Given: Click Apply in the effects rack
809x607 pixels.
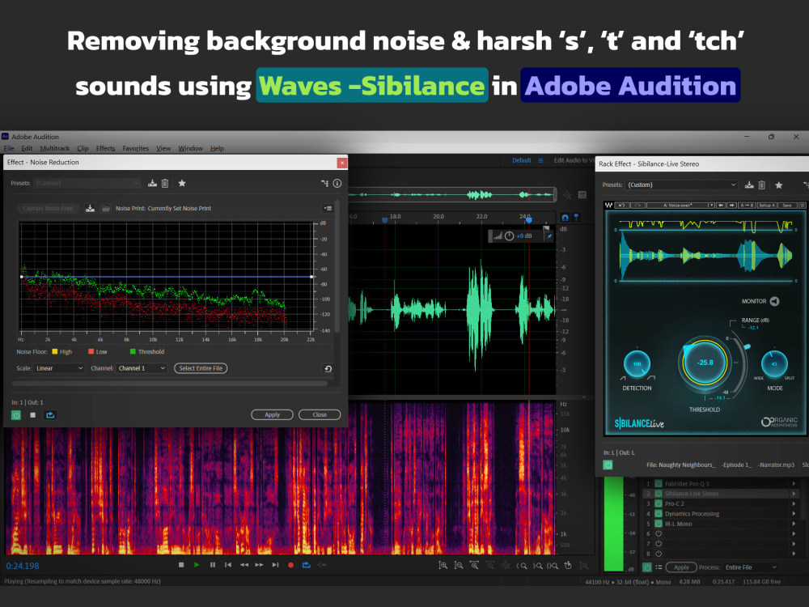Looking at the screenshot, I should point(681,567).
